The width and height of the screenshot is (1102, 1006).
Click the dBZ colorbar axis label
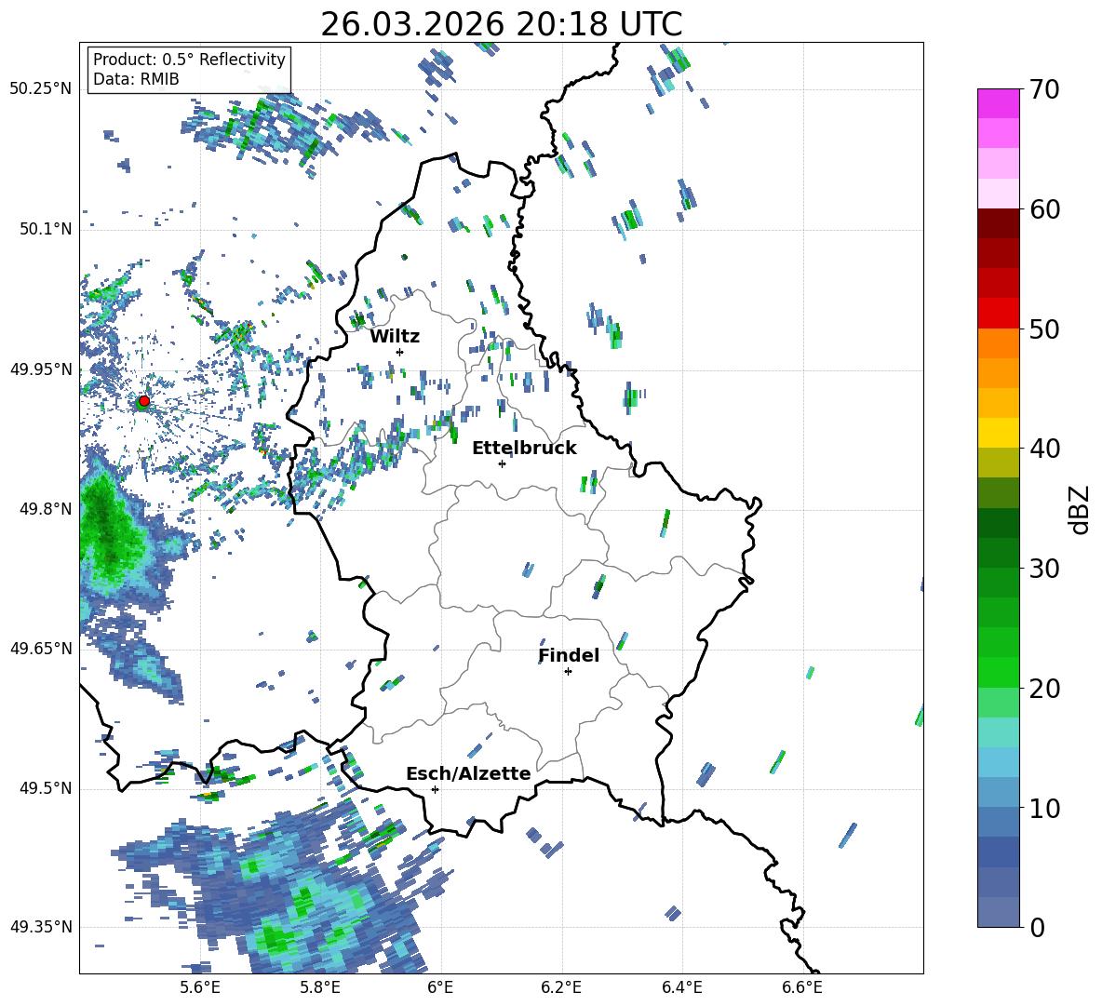(x=1081, y=509)
